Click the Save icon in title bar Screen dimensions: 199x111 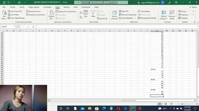pos(4,2)
